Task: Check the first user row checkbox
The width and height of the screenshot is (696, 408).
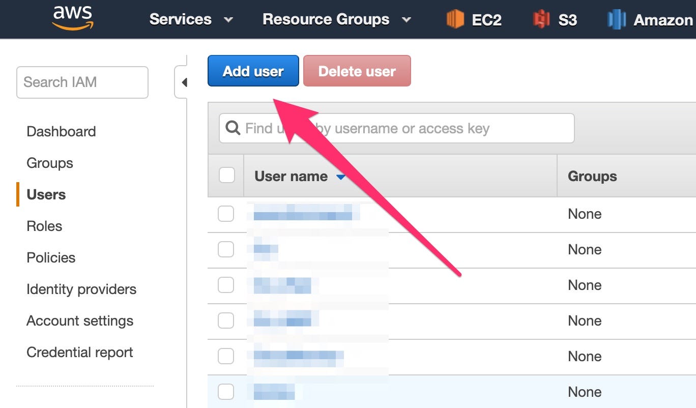Action: [226, 214]
